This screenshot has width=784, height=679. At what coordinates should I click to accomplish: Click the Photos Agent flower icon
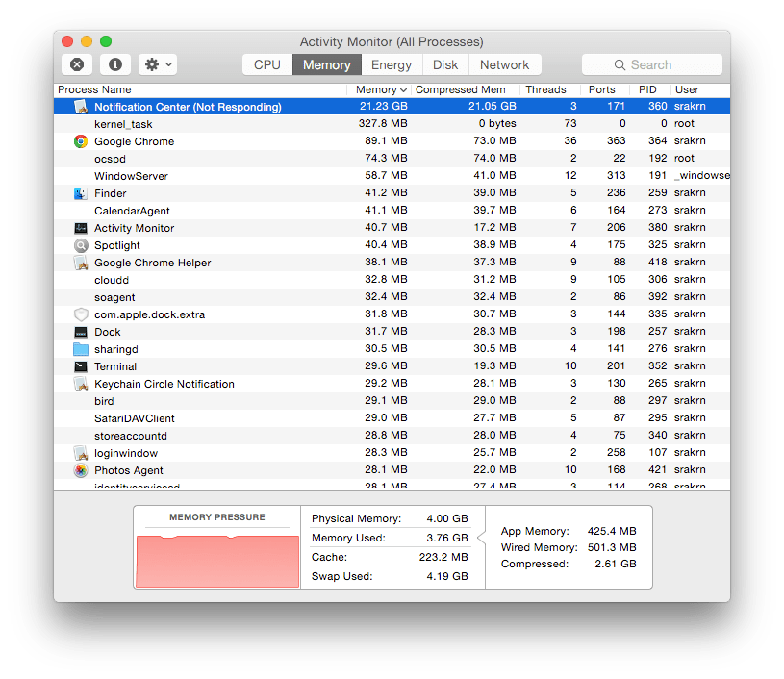click(81, 470)
